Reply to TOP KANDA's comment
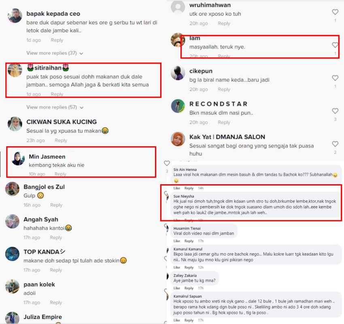The width and height of the screenshot is (344, 324). [56, 270]
